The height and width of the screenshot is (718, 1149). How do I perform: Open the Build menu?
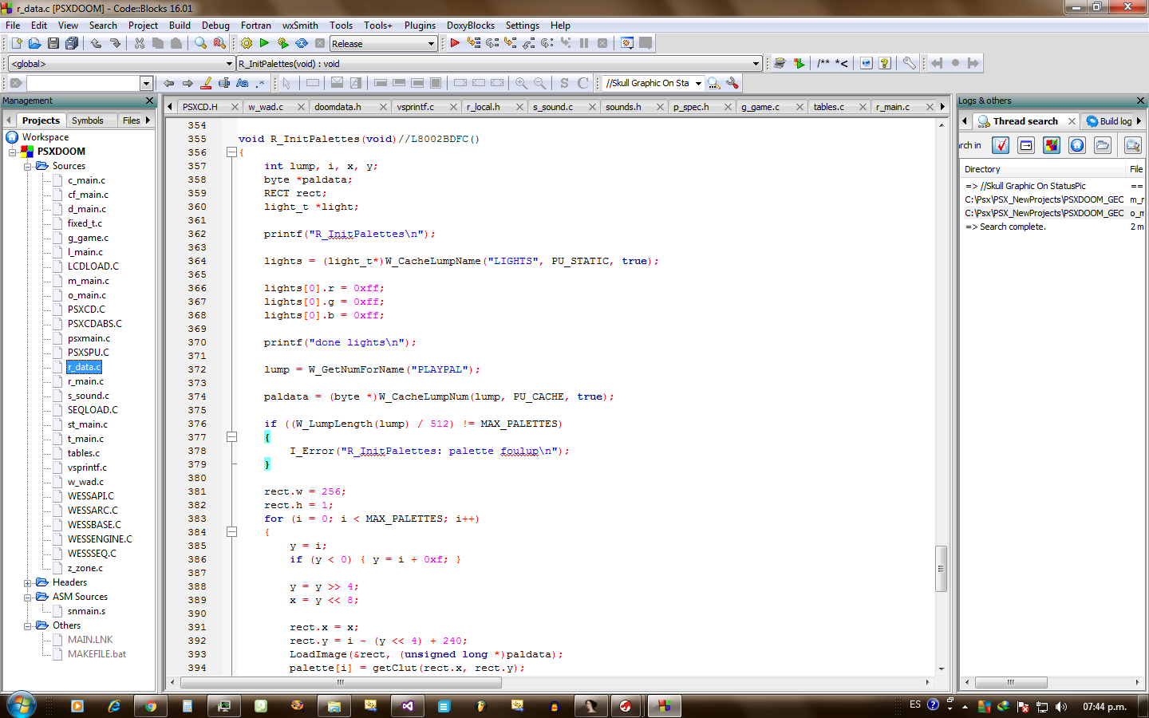(180, 26)
